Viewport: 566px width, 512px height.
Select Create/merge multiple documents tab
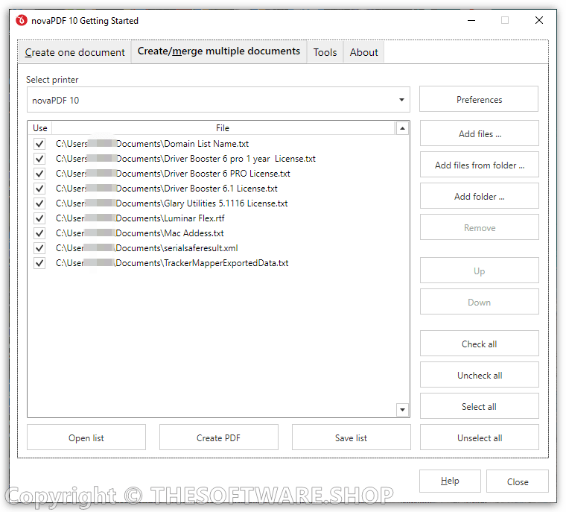point(219,51)
